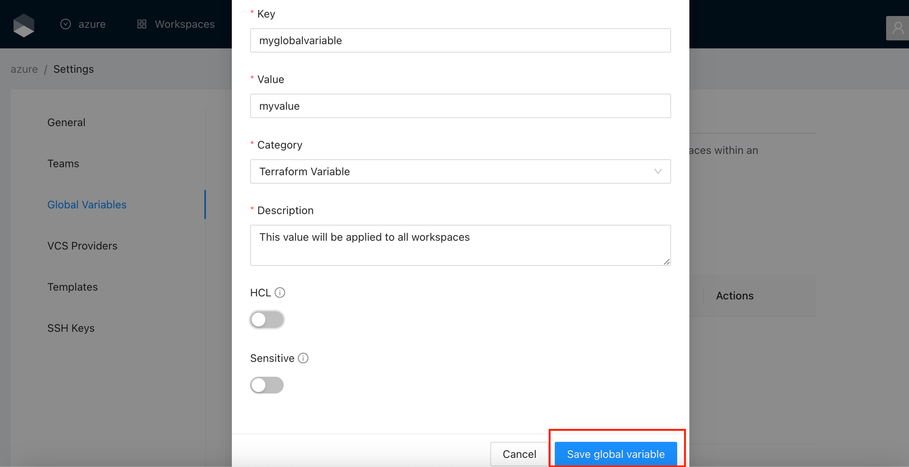
Task: Click the Sensitive info icon
Action: [x=303, y=358]
